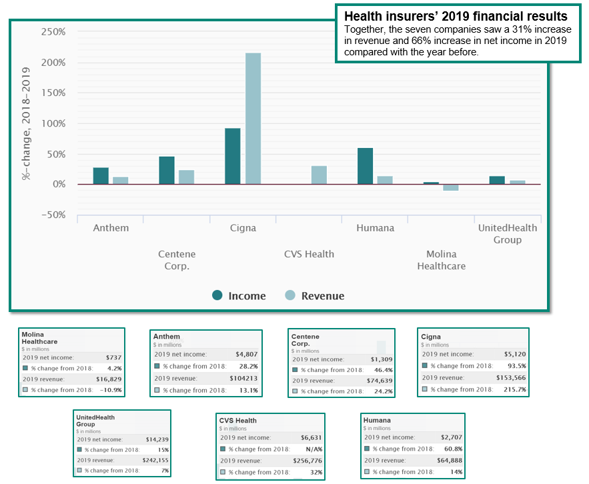Click the Humana x-axis label
Image resolution: width=589 pixels, height=484 pixels.
pyautogui.click(x=376, y=228)
